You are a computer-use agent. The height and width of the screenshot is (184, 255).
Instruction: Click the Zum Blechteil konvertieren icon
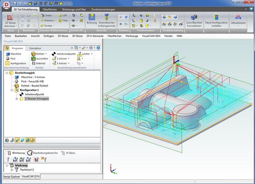(x=194, y=17)
